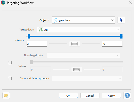The image size is (134, 102).
Task: Click the left handle of Target values slider
Action: pyautogui.click(x=29, y=36)
